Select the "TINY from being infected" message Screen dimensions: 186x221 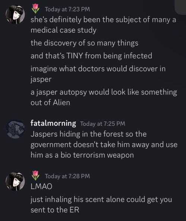(x=92, y=56)
